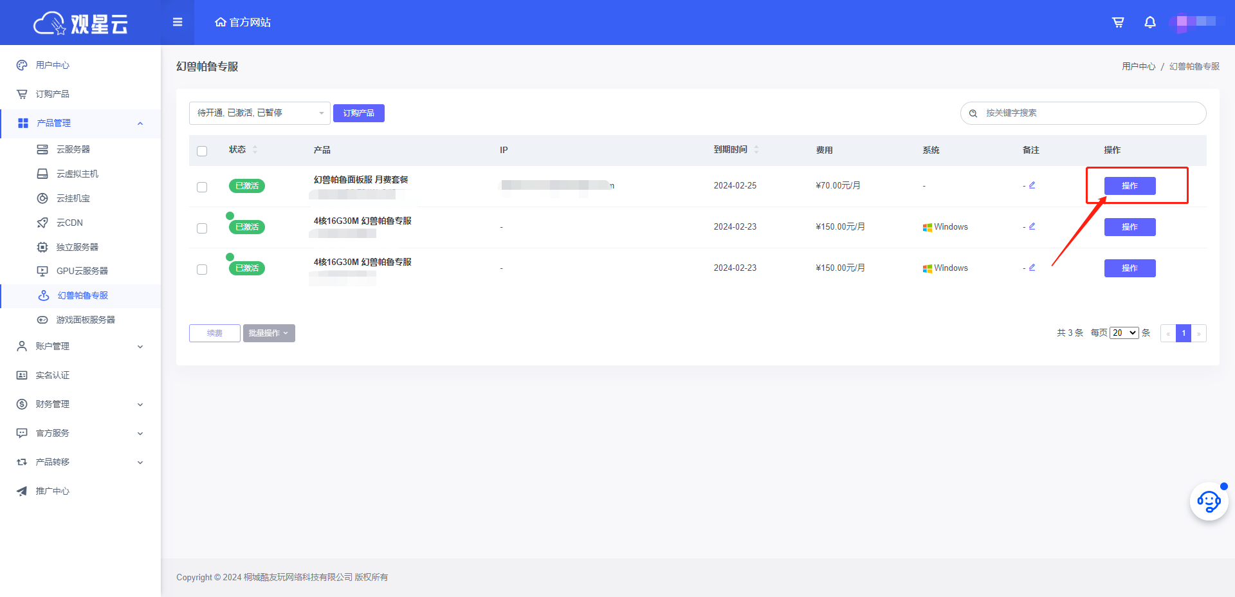Check the last row's checkbox
The height and width of the screenshot is (597, 1235).
(202, 269)
